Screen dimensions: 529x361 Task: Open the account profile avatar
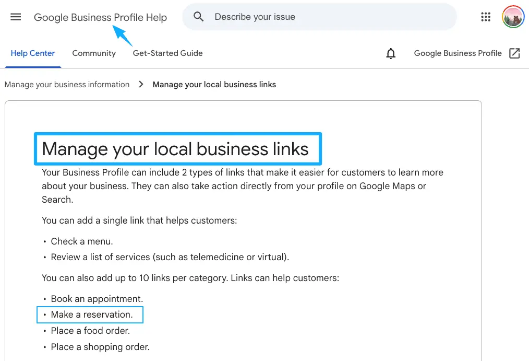point(513,17)
